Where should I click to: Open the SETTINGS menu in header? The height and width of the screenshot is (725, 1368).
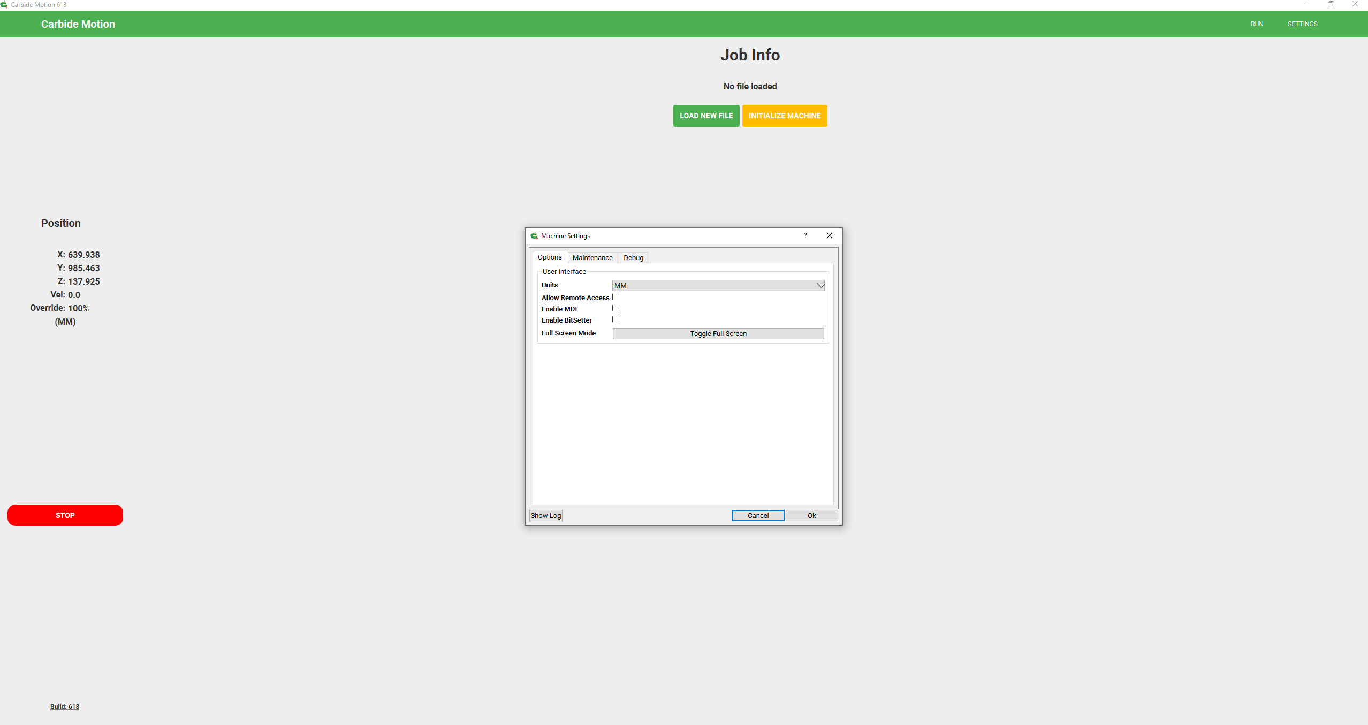tap(1302, 24)
